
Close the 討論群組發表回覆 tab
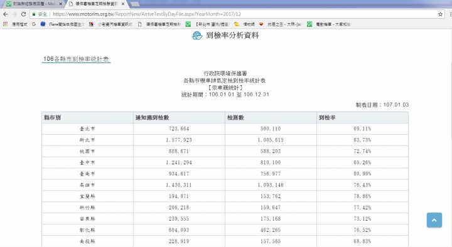(60, 4)
